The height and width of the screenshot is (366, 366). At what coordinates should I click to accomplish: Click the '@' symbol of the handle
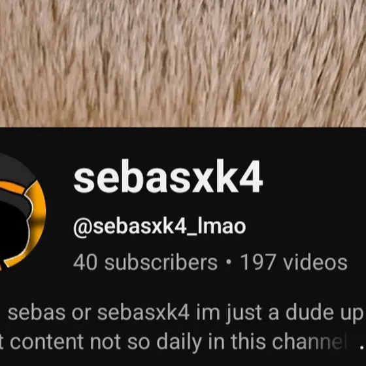83,227
